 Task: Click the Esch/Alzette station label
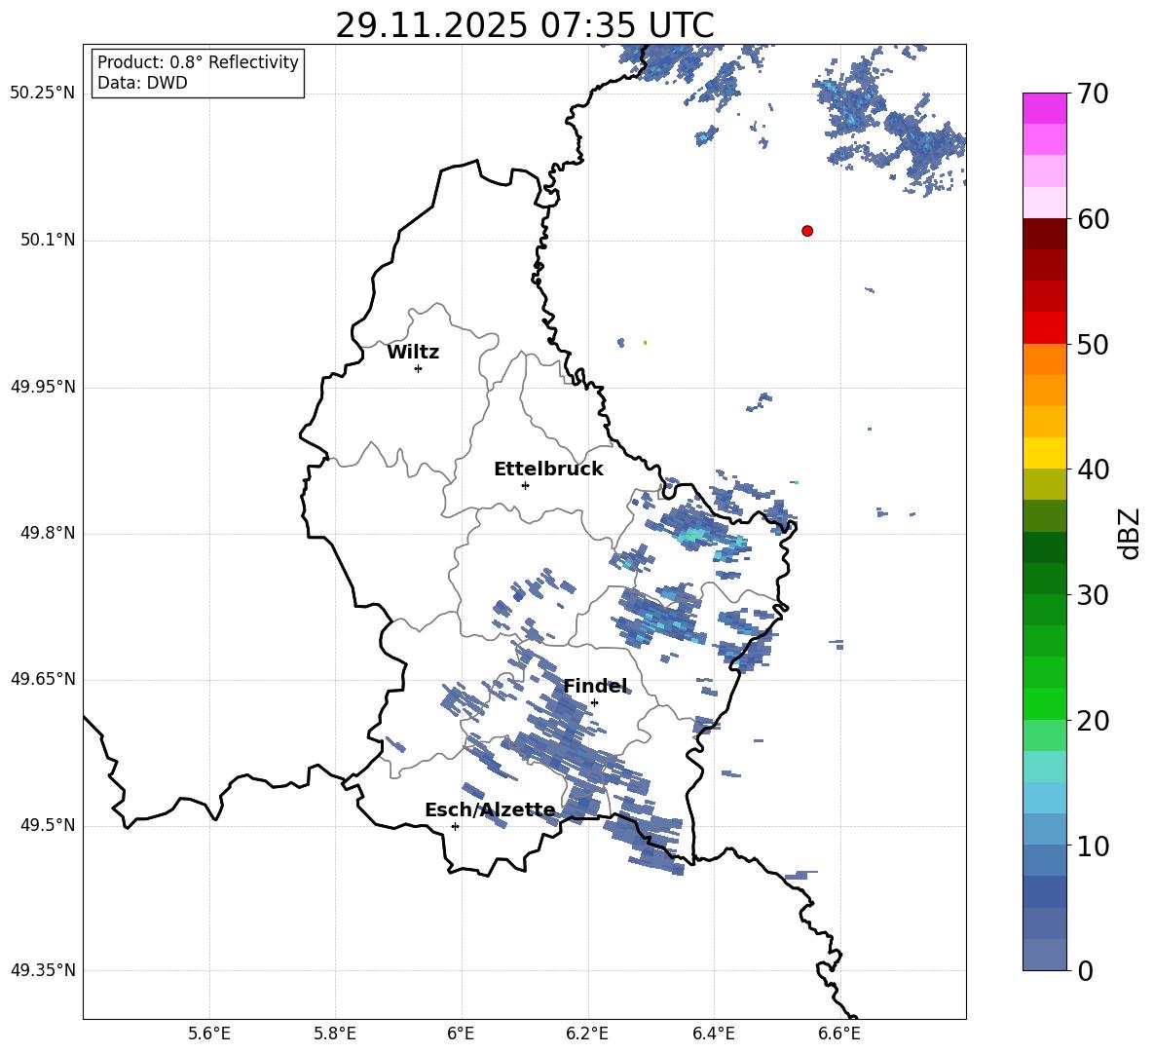[491, 810]
